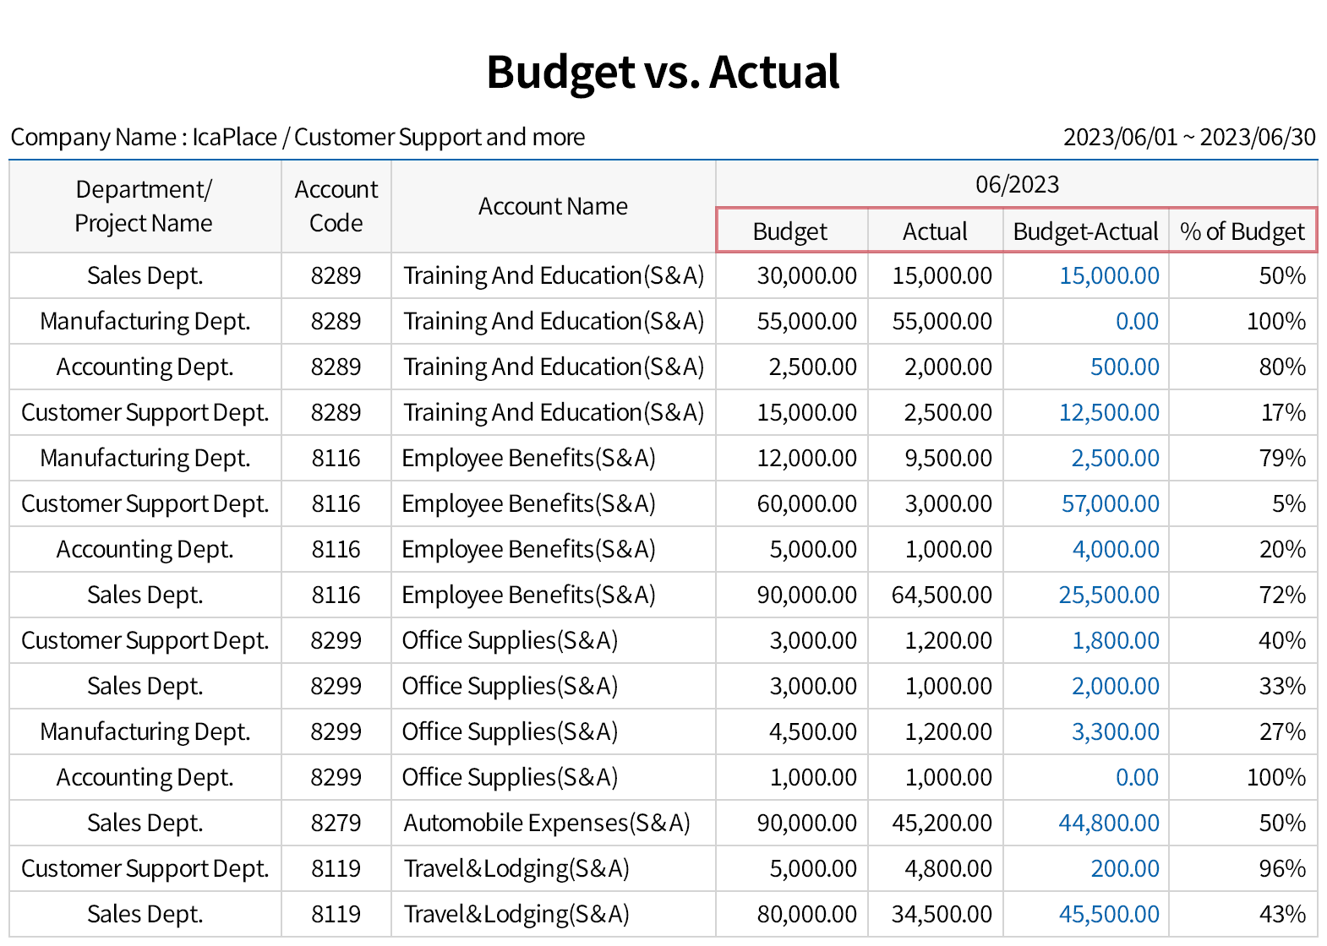The image size is (1327, 946).
Task: Click the Actual column header
Action: coord(935,231)
